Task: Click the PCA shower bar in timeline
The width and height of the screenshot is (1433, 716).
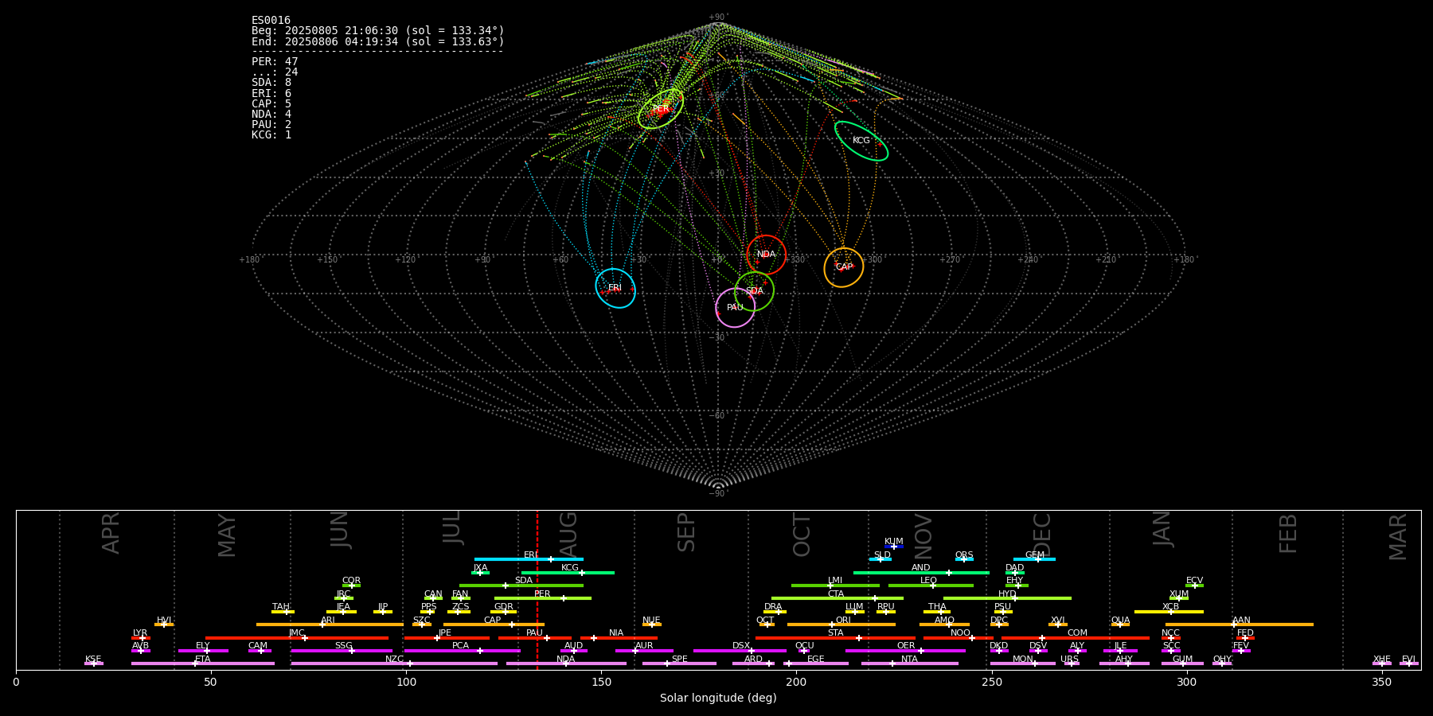Action: pos(462,651)
